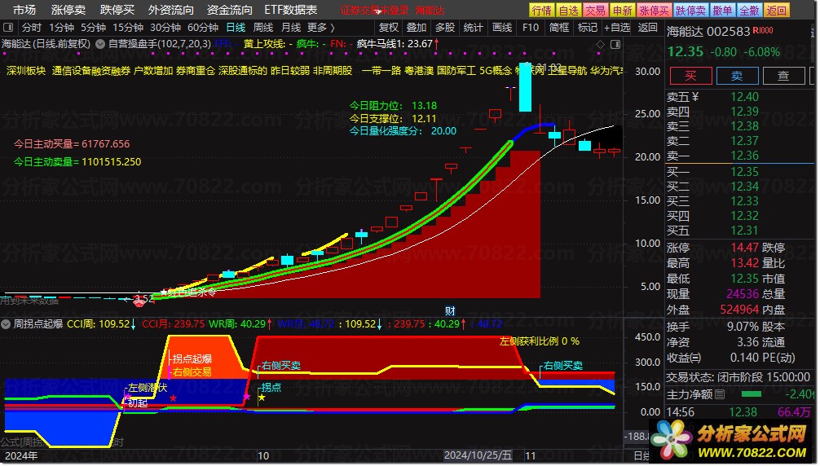This screenshot has width=820, height=466.
Task: Click the 画线 drawing toolbar item
Action: [502, 27]
